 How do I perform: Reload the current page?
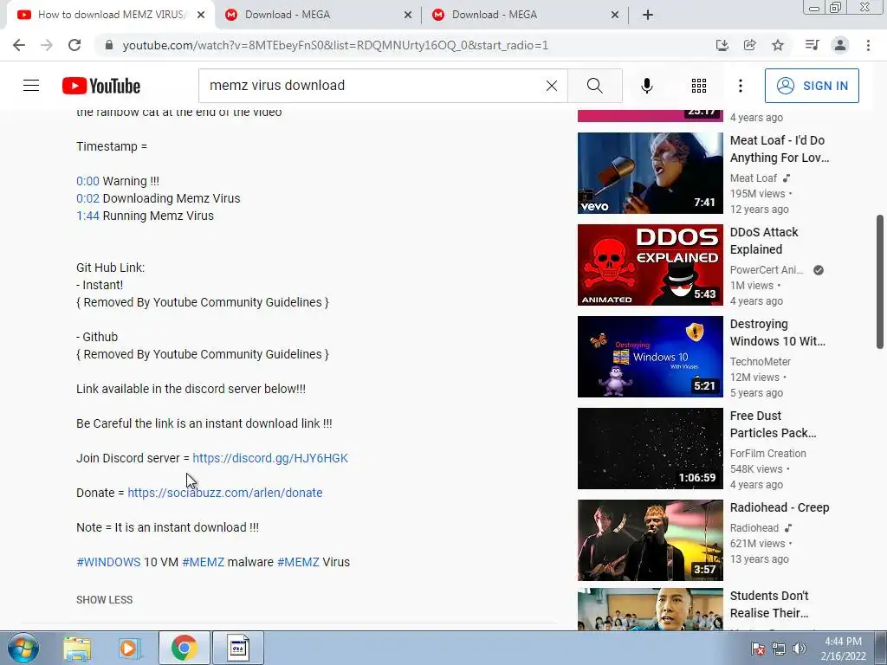point(74,45)
